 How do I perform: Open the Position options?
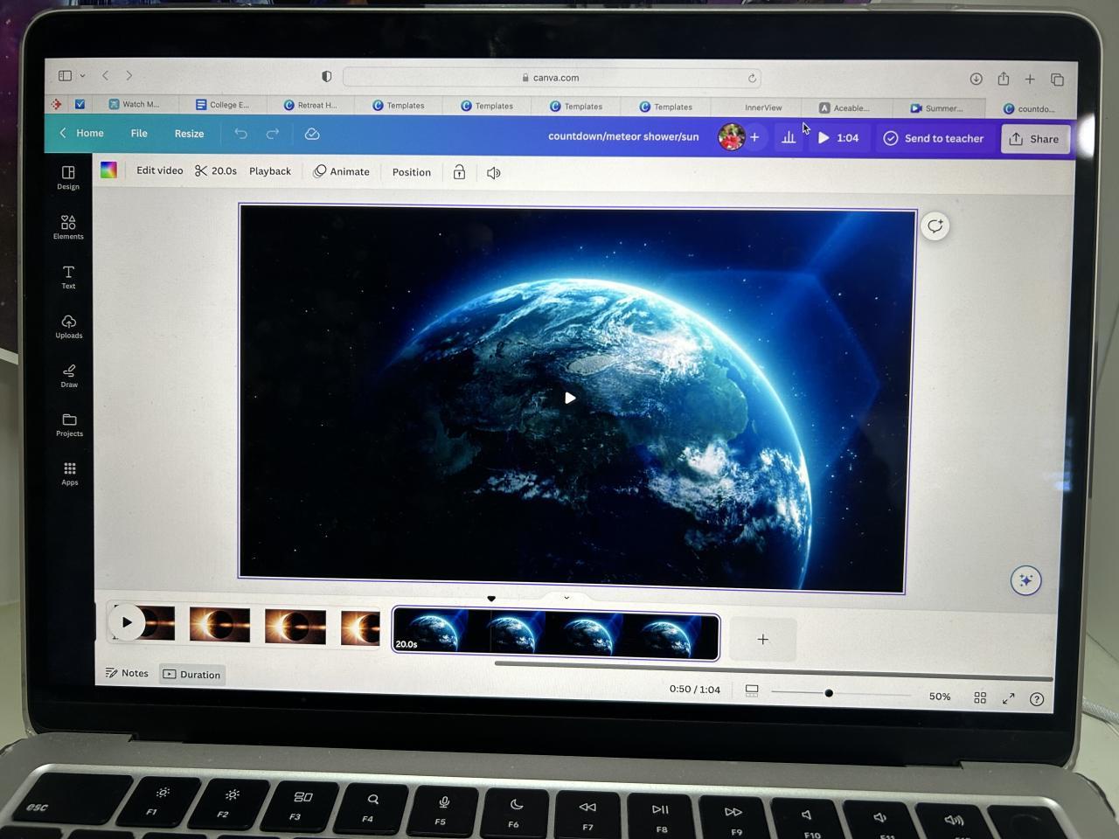point(412,172)
